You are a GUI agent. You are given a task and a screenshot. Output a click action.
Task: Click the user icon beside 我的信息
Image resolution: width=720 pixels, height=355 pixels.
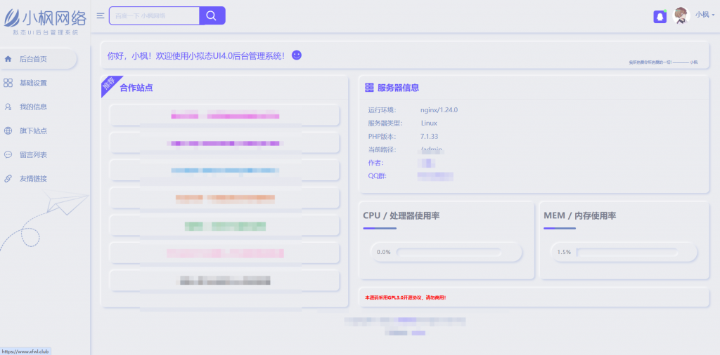pyautogui.click(x=8, y=107)
